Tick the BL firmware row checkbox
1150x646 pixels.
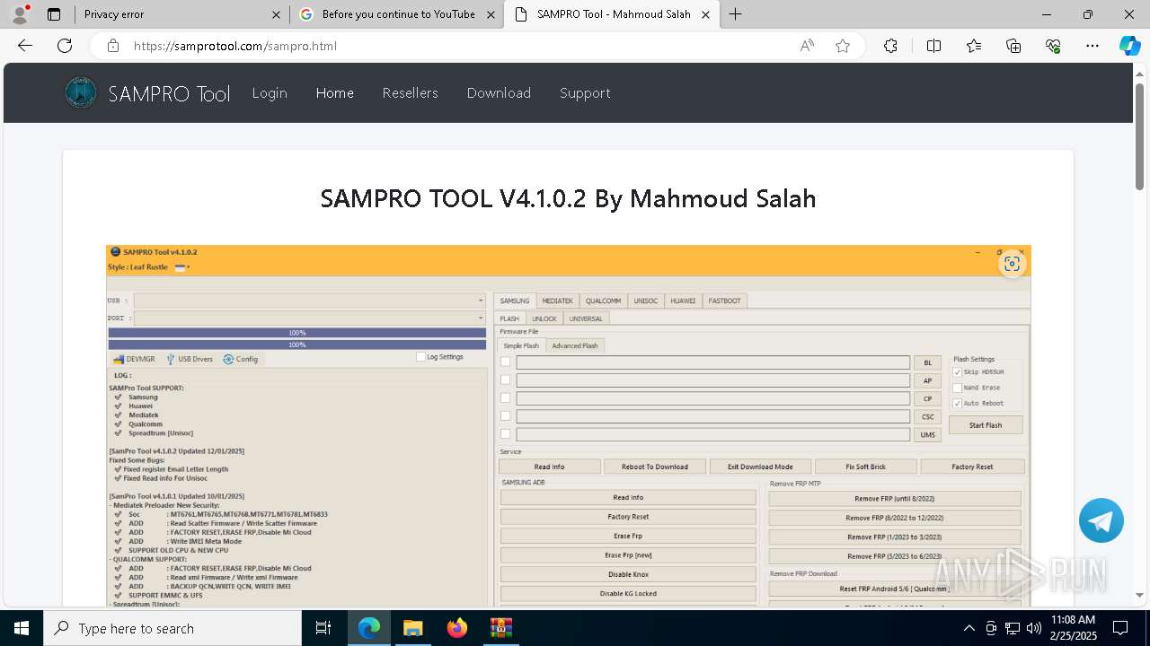click(x=505, y=362)
